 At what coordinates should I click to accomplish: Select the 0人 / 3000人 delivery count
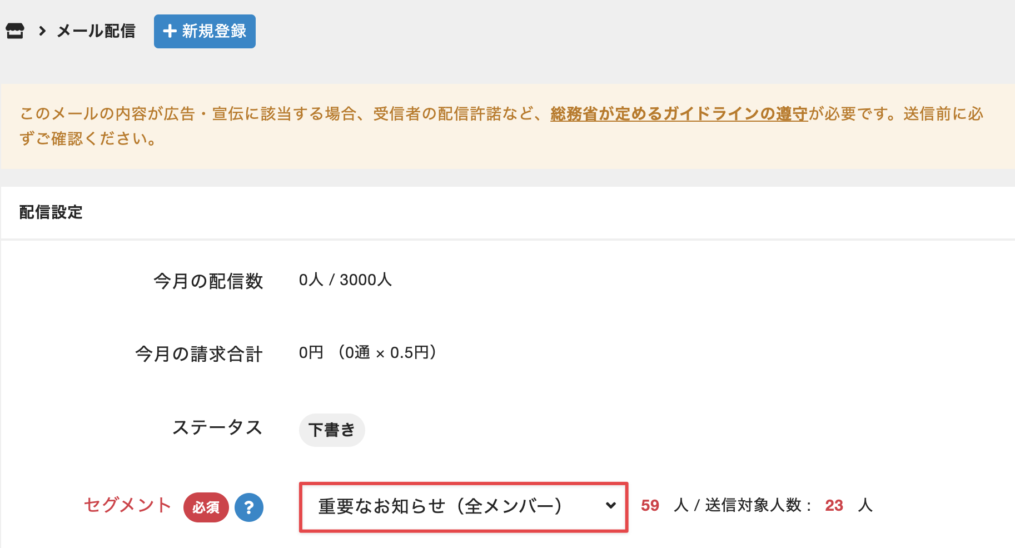click(x=345, y=280)
